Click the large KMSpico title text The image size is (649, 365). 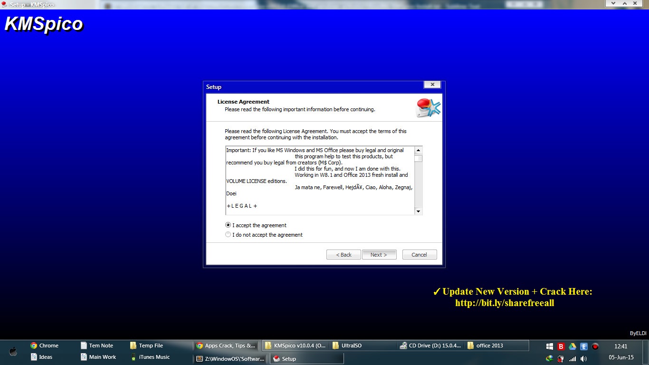pos(44,24)
